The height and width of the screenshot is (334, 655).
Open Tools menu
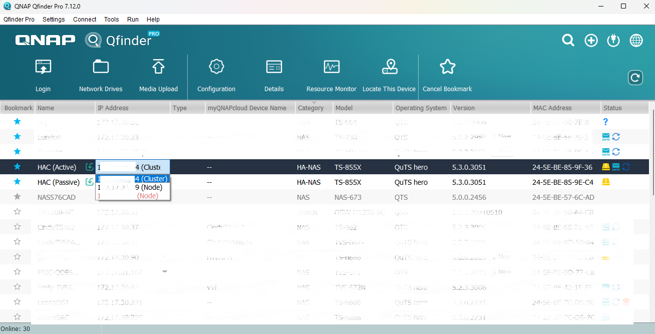coord(112,20)
